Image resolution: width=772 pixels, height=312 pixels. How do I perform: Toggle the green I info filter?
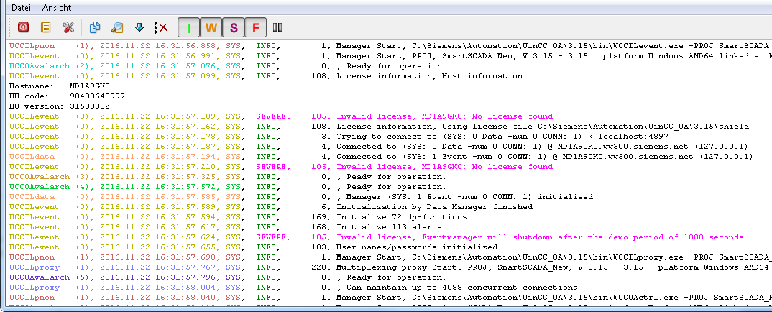(x=189, y=27)
